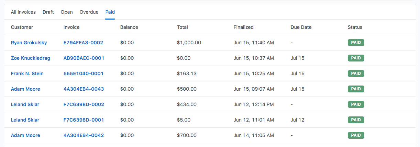Viewport: 420px width, 147px height.
Task: Switch to the All Invoices tab
Action: point(23,12)
